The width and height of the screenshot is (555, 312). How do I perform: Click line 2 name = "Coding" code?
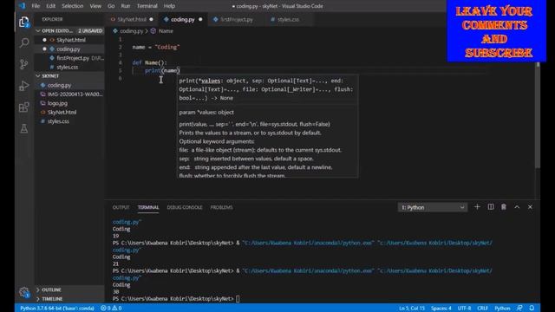156,47
